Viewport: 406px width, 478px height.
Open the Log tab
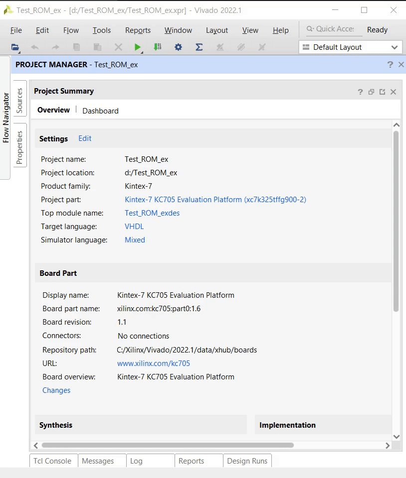(x=150, y=461)
